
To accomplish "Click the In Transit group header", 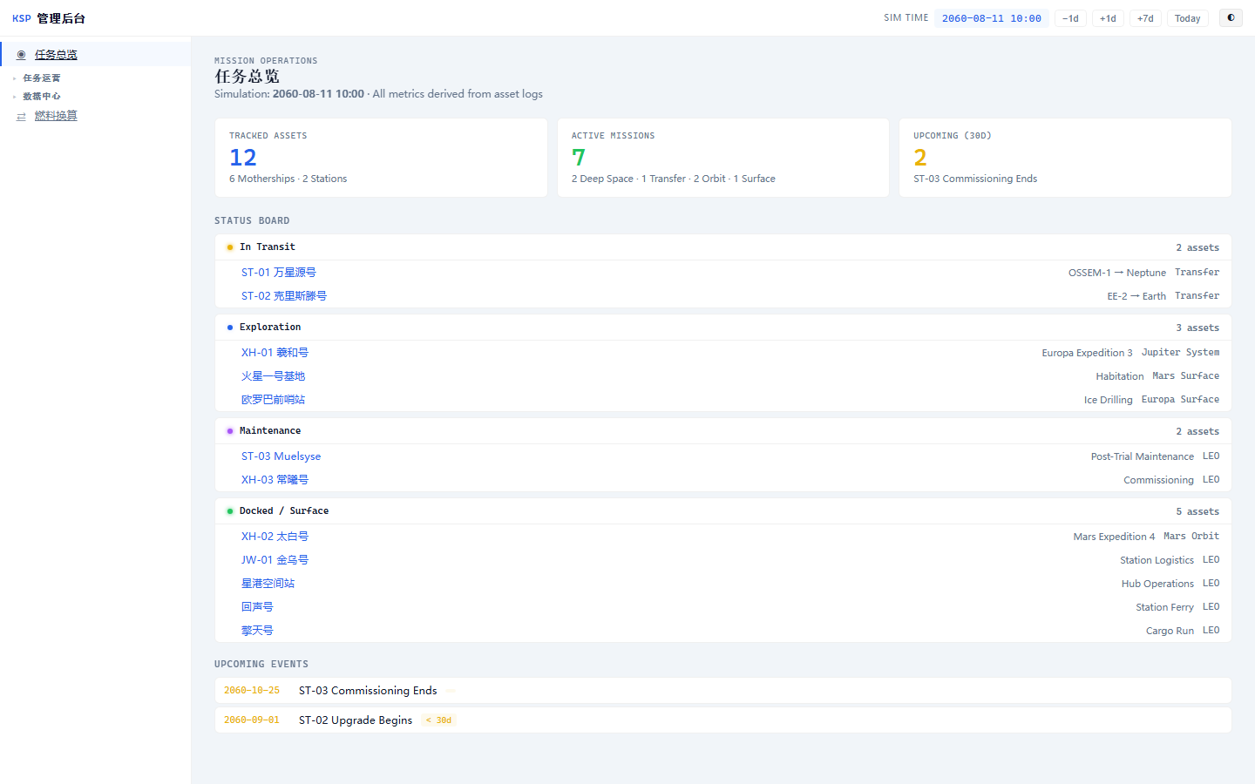I will 723,247.
